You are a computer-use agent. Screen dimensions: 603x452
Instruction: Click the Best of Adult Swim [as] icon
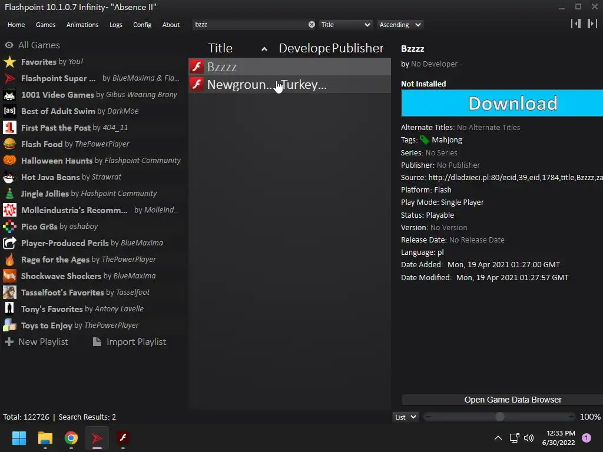(9, 111)
